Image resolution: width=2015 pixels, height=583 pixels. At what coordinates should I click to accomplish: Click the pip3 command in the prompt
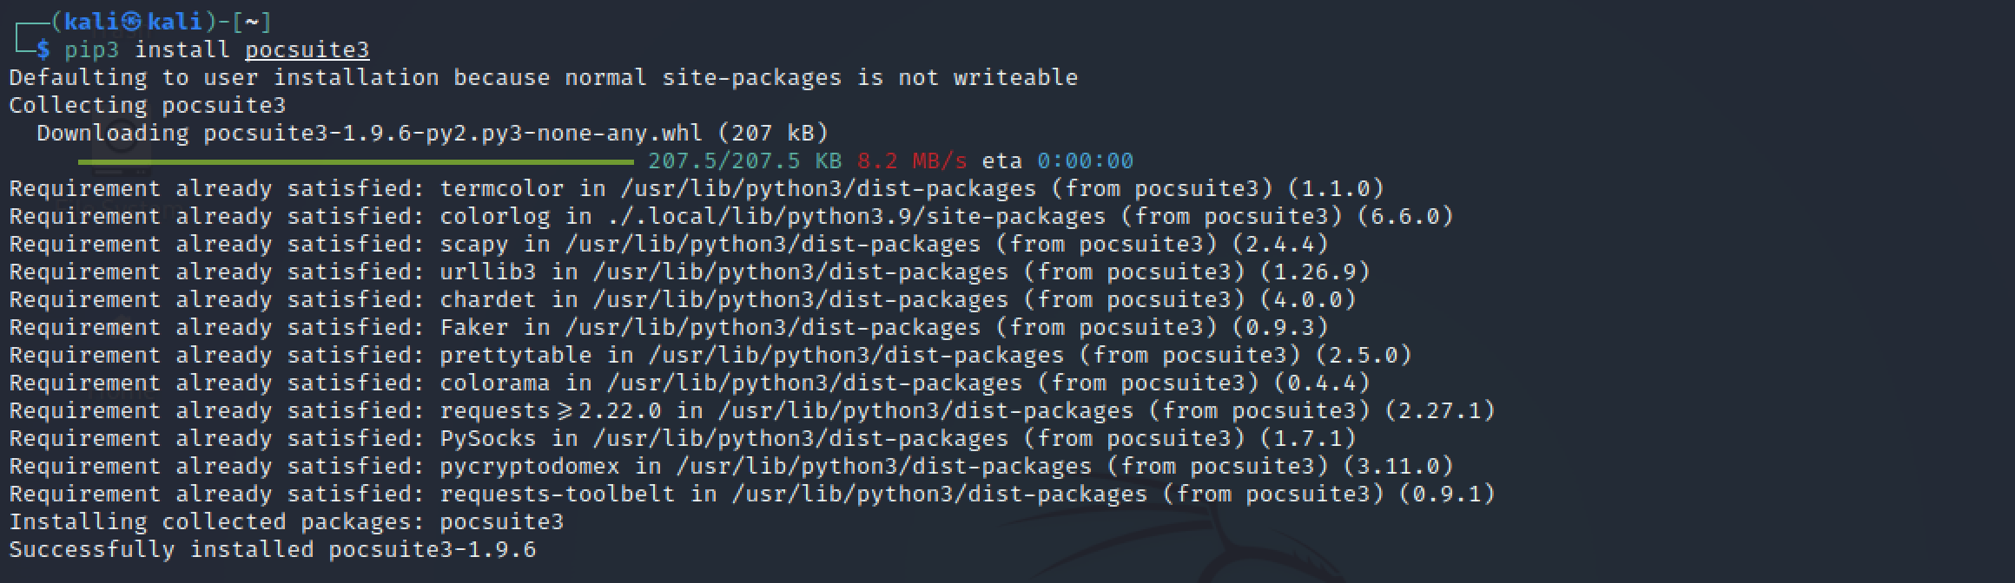91,49
